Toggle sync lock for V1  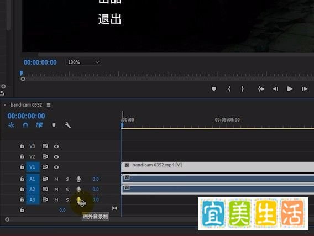45,167
